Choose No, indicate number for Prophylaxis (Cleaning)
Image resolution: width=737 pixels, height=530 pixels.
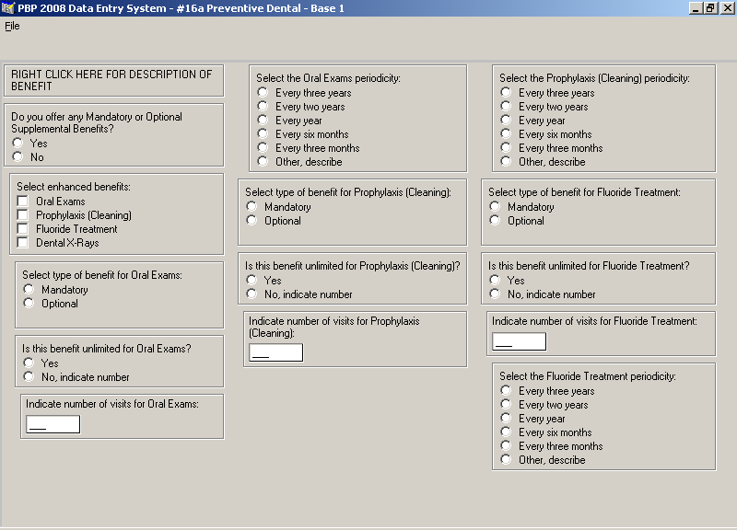[x=252, y=294]
